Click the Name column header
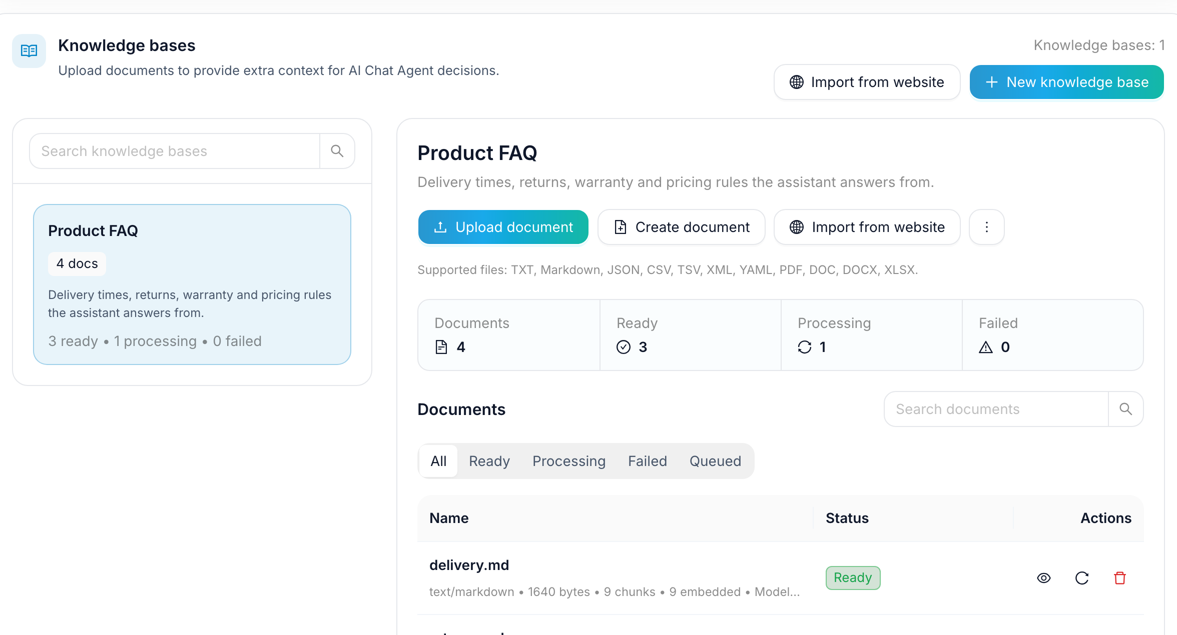1177x635 pixels. [449, 518]
